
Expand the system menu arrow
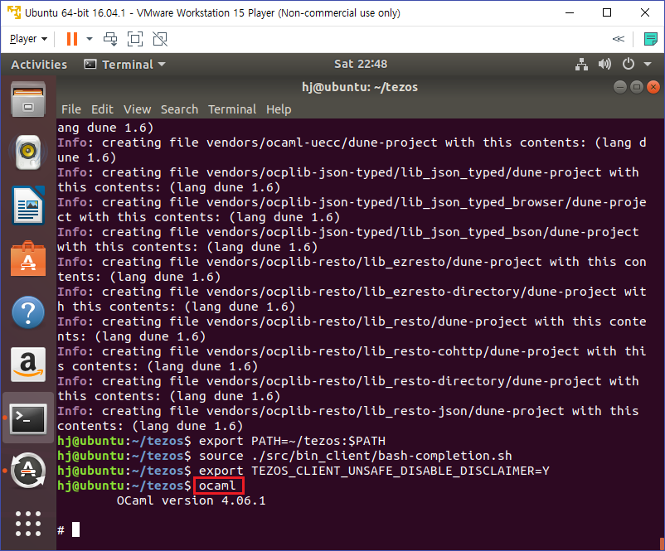(648, 65)
